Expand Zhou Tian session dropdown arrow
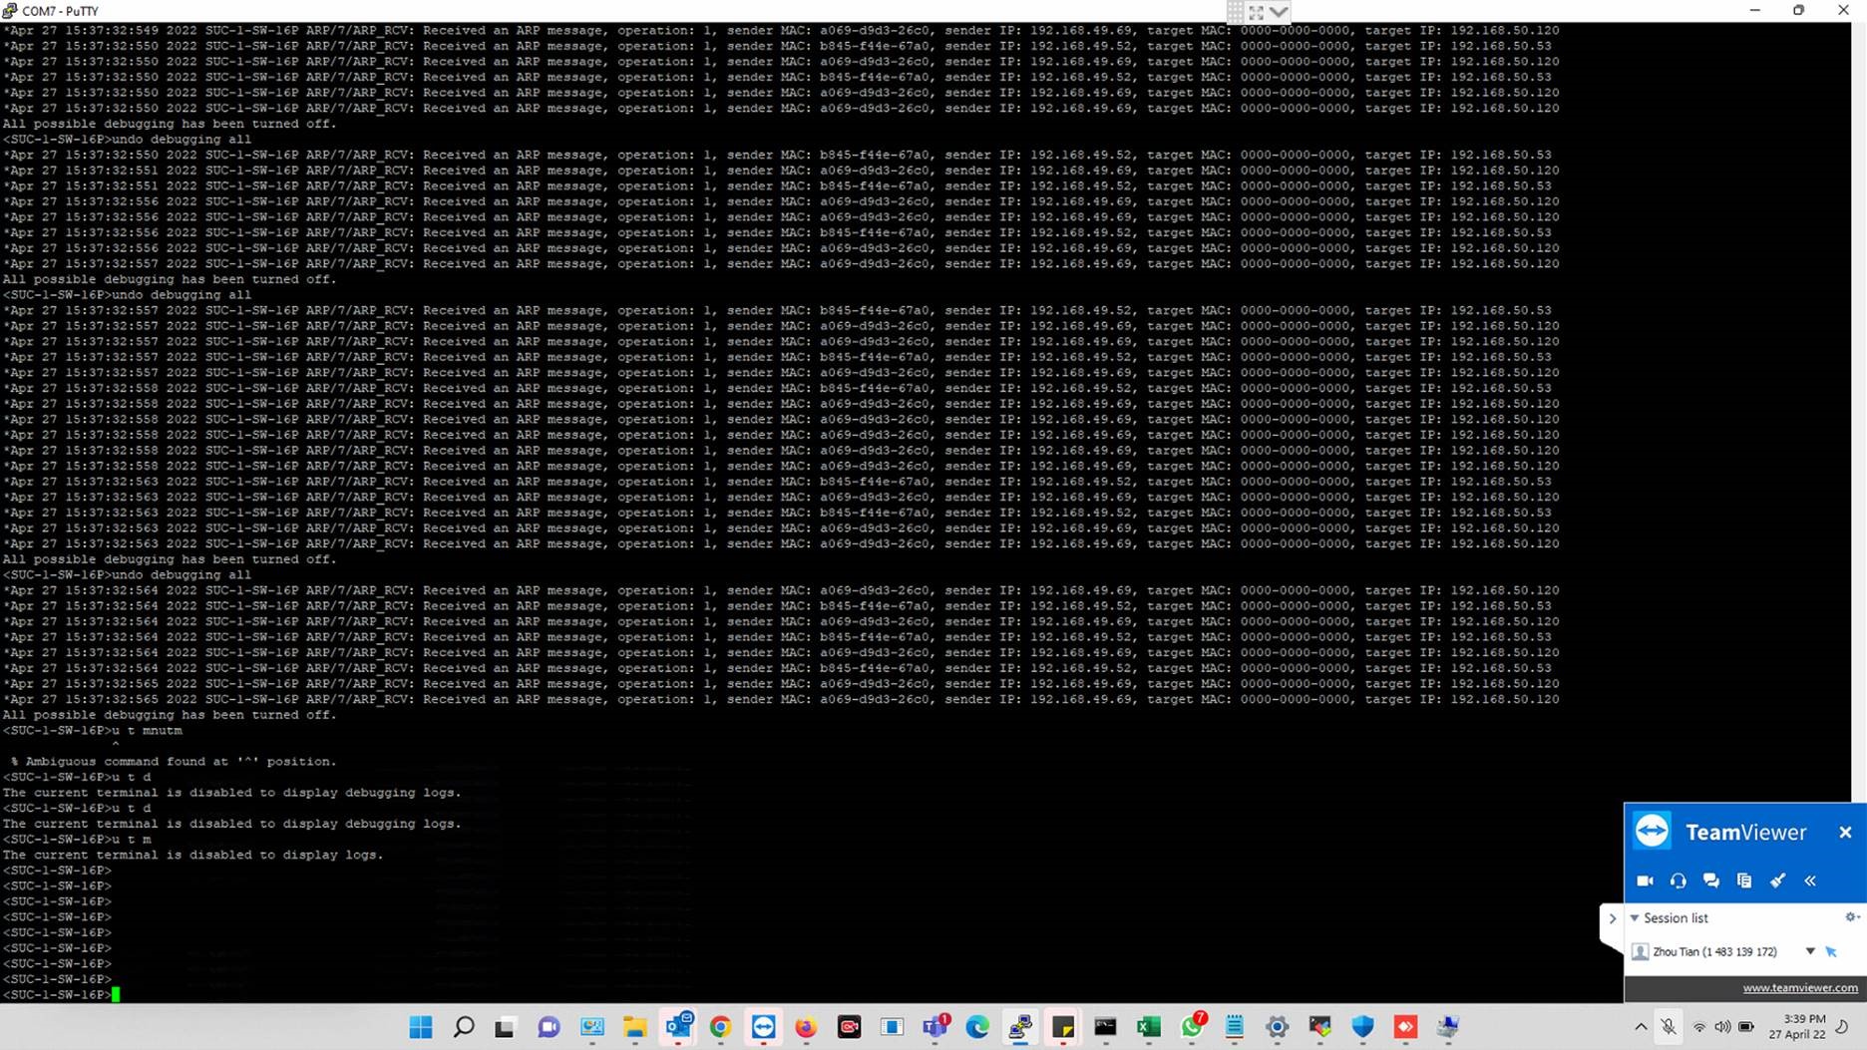Screen dimensions: 1867x1050 pos(1810,951)
